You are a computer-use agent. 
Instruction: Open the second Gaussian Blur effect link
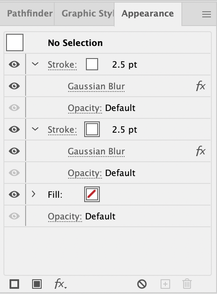point(96,151)
